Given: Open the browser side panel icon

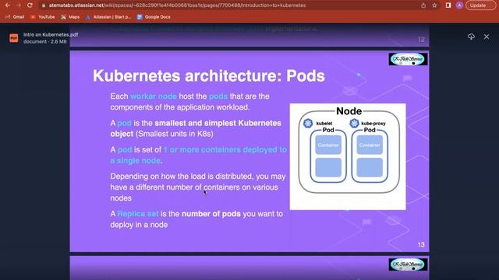Looking at the screenshot, I should [448, 5].
